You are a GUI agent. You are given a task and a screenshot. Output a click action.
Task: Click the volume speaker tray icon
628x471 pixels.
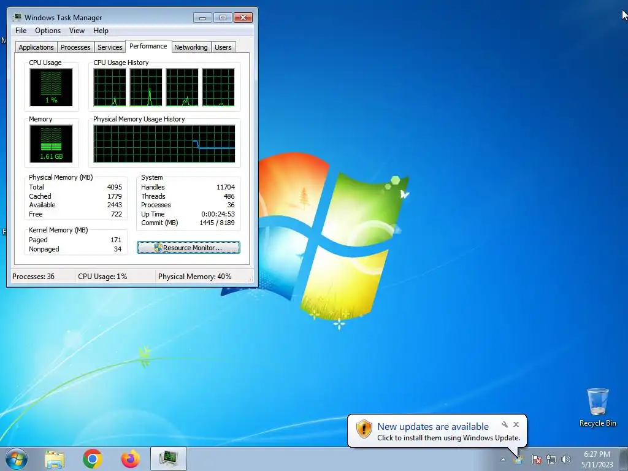pos(566,459)
